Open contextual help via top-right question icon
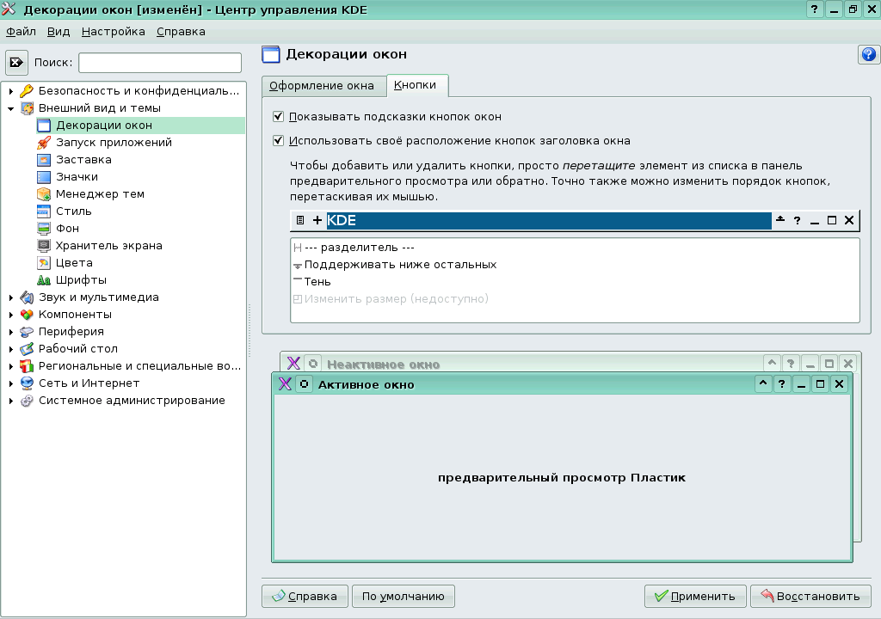Viewport: 881px width, 619px height. (868, 55)
